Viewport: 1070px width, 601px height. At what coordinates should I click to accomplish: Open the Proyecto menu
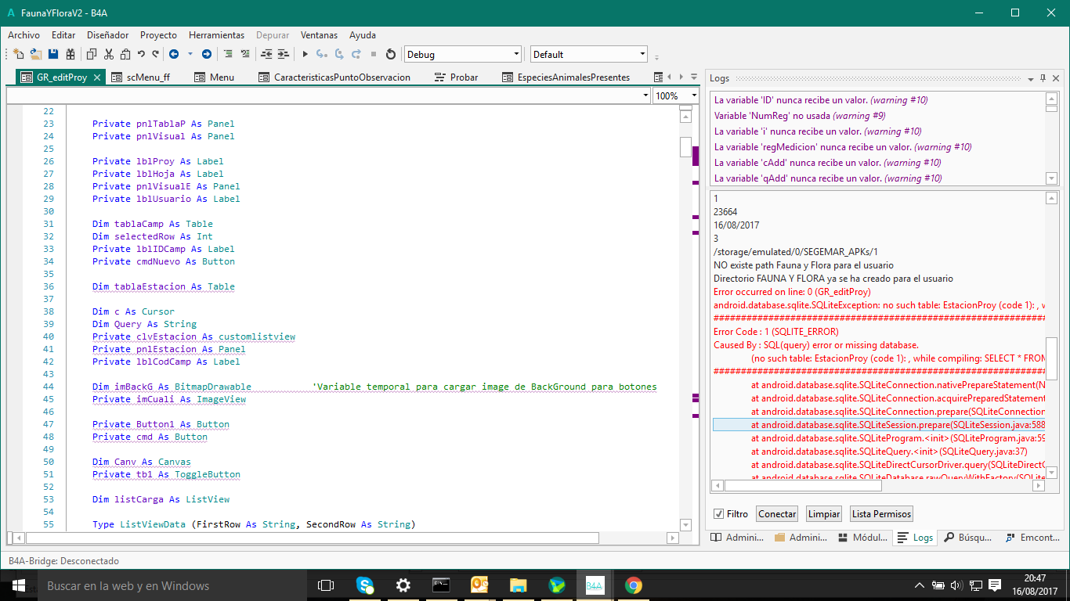[x=158, y=35]
